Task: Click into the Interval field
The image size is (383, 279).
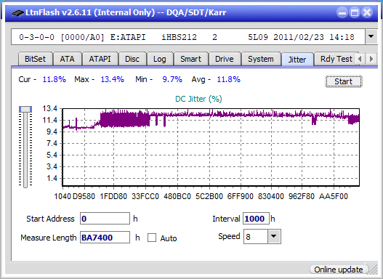Action: click(256, 219)
